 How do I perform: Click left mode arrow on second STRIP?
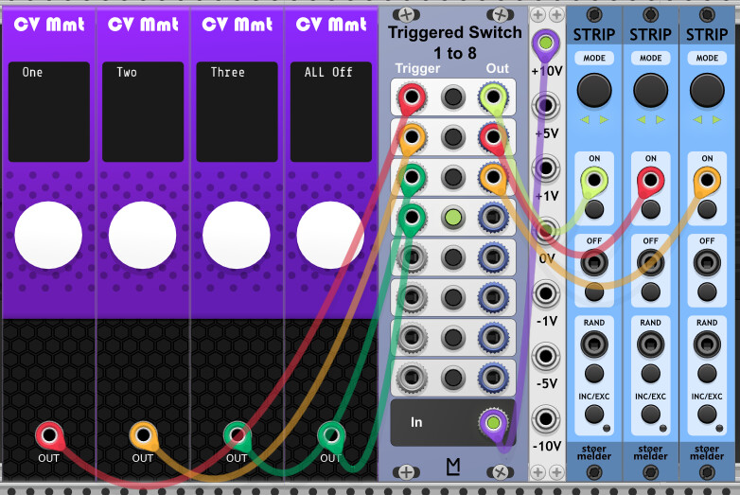pyautogui.click(x=642, y=120)
